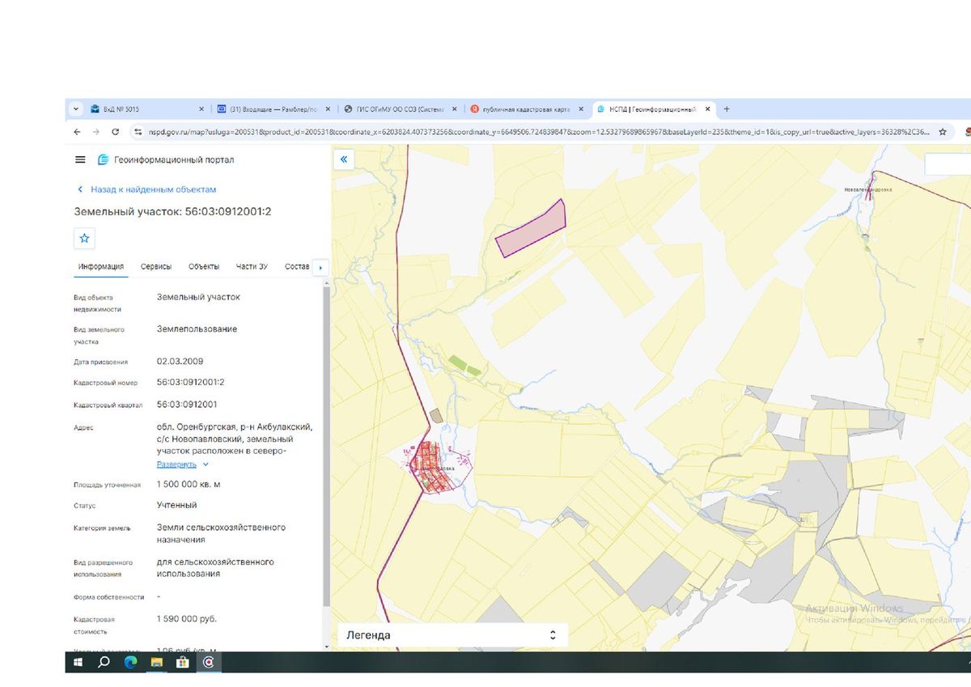Click the Категория земель value text

click(x=221, y=533)
